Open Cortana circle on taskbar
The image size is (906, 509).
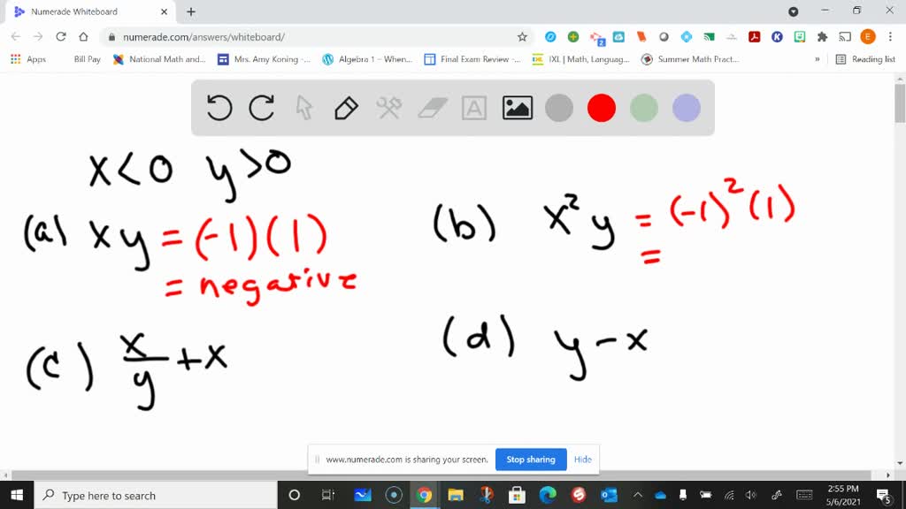click(294, 495)
